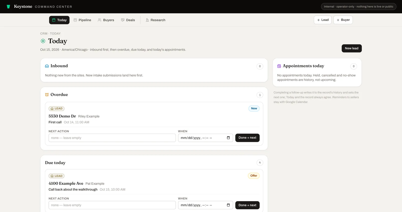This screenshot has height=212, width=402.
Task: Click the black New lead button
Action: (x=351, y=48)
